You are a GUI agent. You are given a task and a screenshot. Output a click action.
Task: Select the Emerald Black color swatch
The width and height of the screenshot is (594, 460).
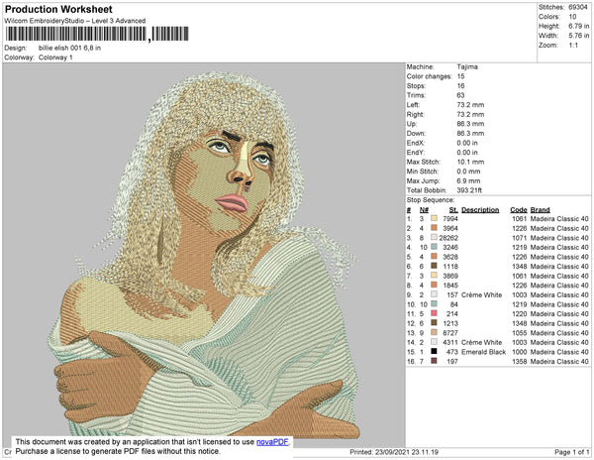tap(435, 351)
